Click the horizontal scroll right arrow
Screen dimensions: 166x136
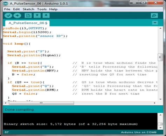point(155,103)
